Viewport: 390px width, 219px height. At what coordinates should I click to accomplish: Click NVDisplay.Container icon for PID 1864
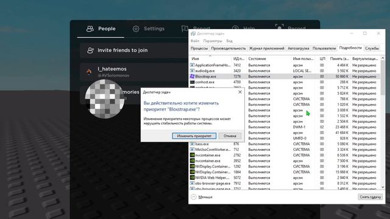(x=193, y=172)
